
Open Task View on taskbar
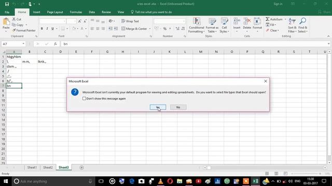[x=101, y=181]
